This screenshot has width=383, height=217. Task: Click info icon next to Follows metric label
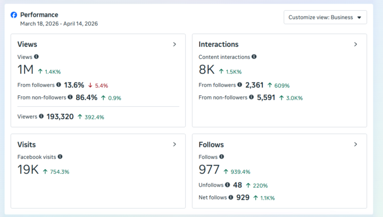pos(221,156)
